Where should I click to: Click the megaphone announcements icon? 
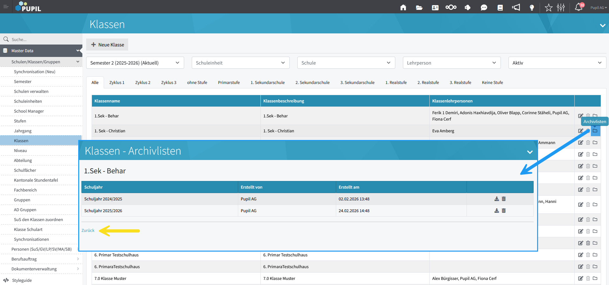point(516,7)
